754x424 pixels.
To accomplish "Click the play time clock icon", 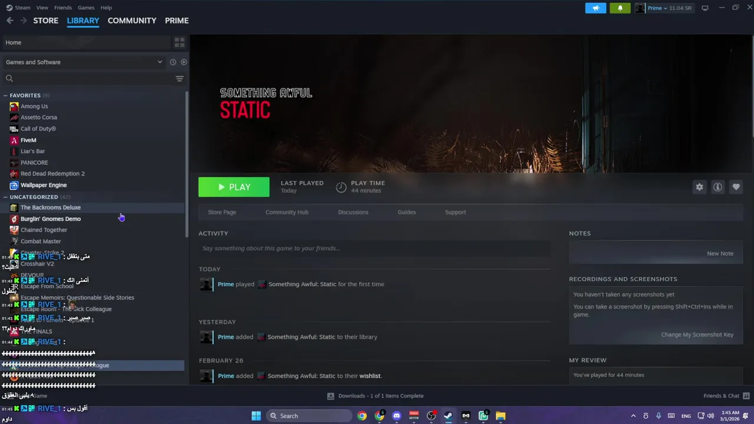I will (341, 187).
